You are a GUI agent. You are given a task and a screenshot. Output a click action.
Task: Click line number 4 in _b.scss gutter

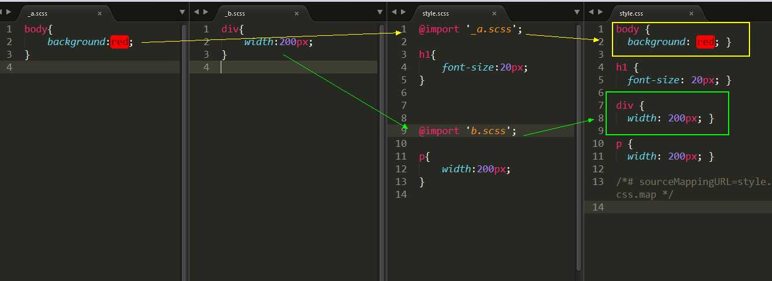click(x=206, y=67)
